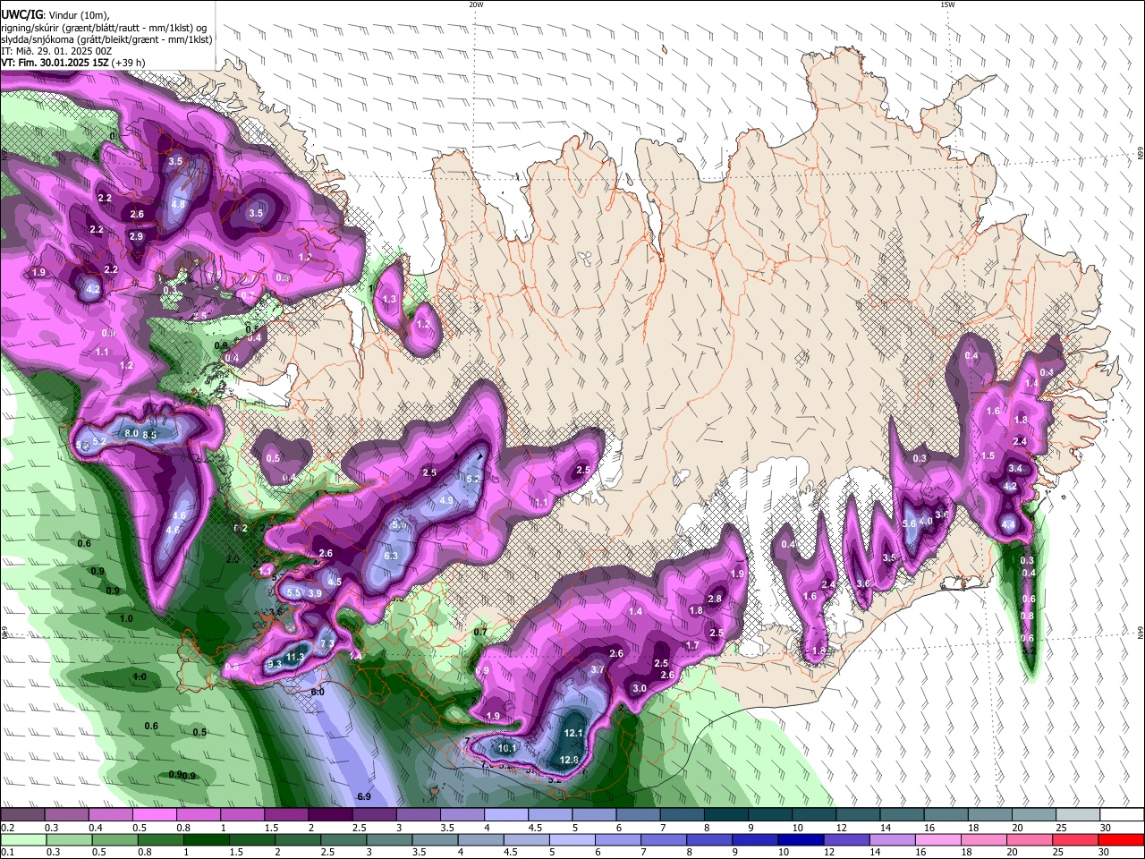Click the '0.1' label at rain legend start
Screen dimensions: 1145x859
(x=7, y=852)
